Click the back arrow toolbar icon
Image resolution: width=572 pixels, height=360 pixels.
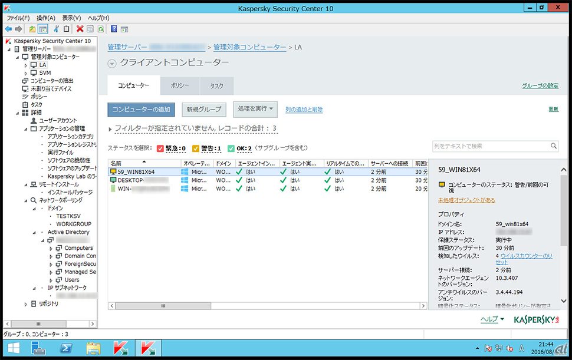pos(8,28)
